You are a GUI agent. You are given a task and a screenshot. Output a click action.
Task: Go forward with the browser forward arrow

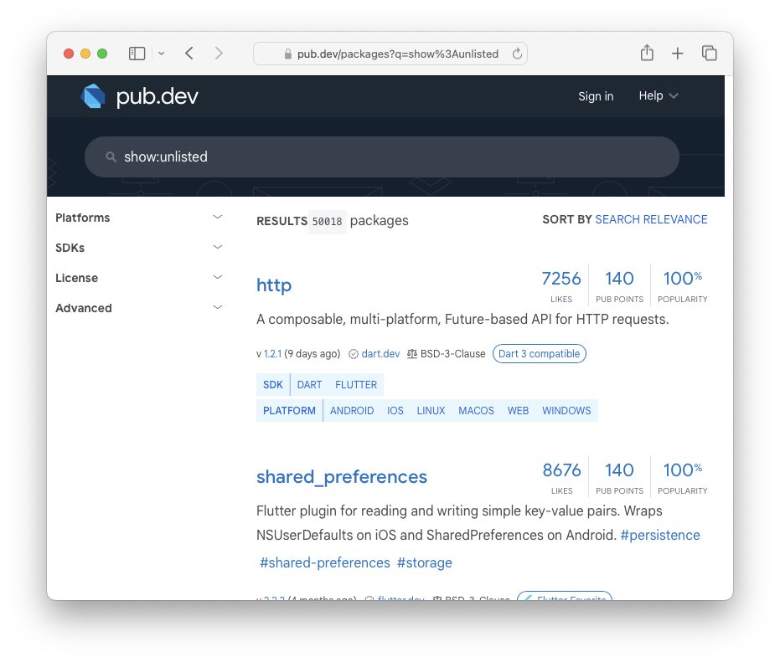click(219, 54)
